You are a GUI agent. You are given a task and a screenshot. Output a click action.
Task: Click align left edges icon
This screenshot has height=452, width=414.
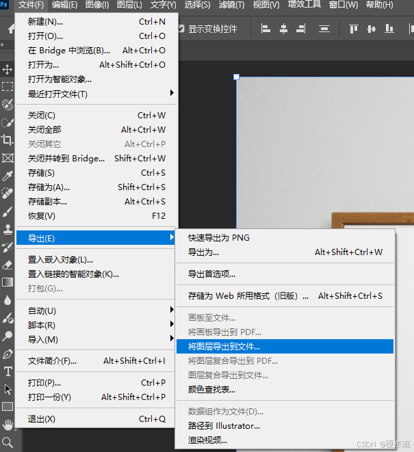266,29
